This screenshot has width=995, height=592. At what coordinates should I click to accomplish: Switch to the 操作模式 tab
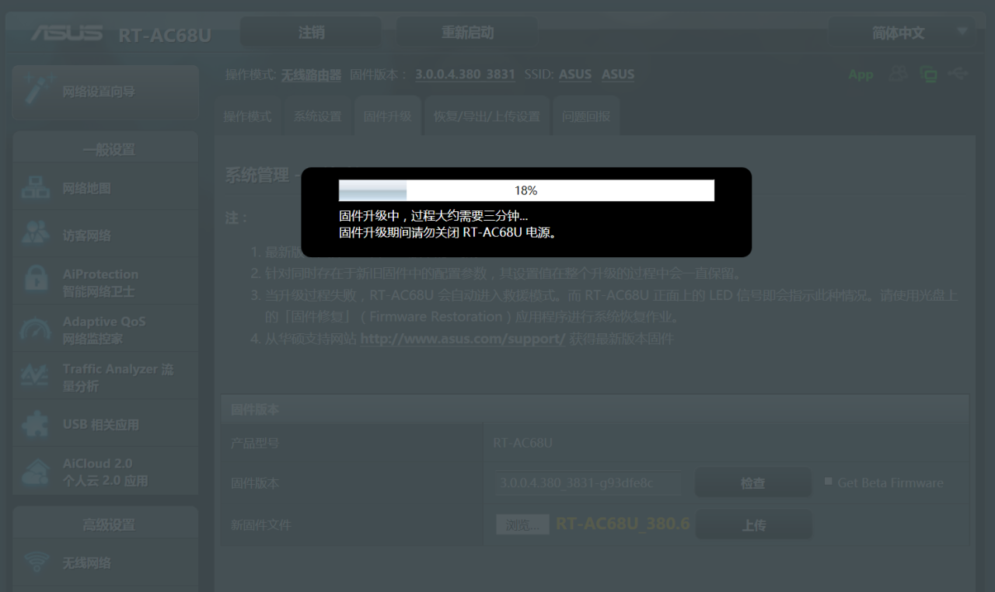point(247,117)
